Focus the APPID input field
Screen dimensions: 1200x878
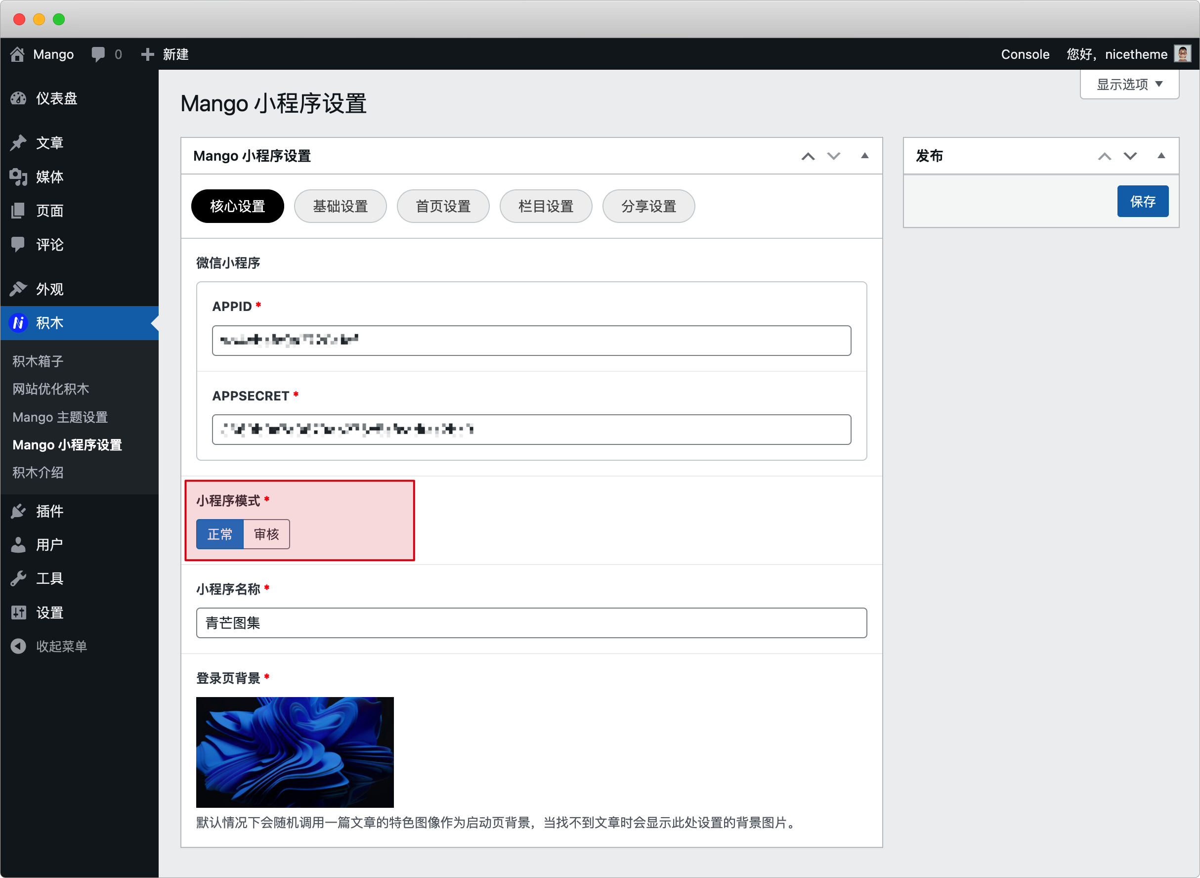531,340
